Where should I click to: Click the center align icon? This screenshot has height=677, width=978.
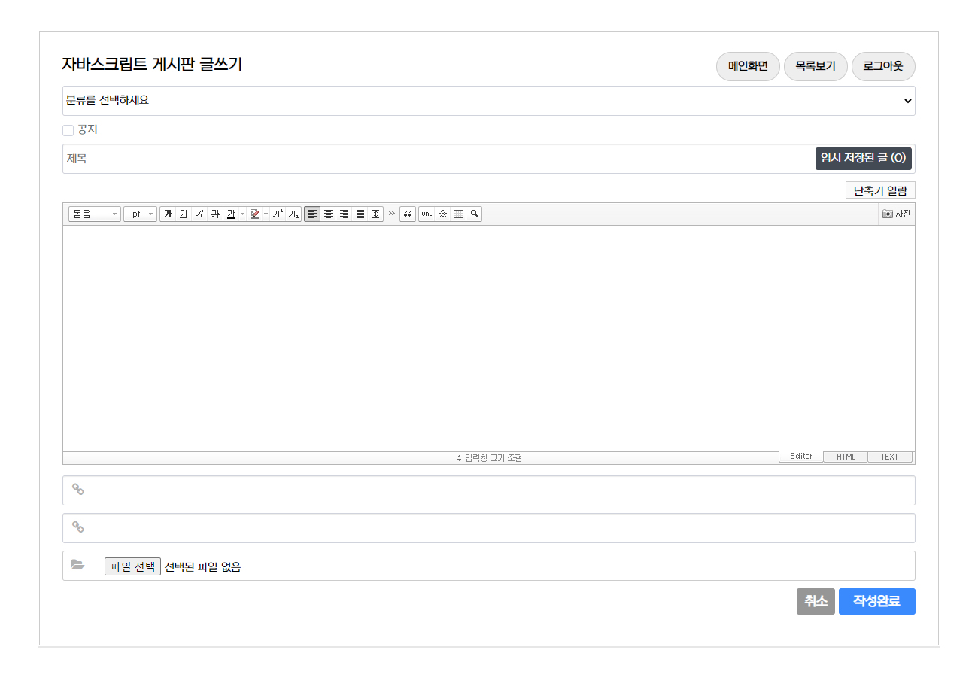[328, 214]
